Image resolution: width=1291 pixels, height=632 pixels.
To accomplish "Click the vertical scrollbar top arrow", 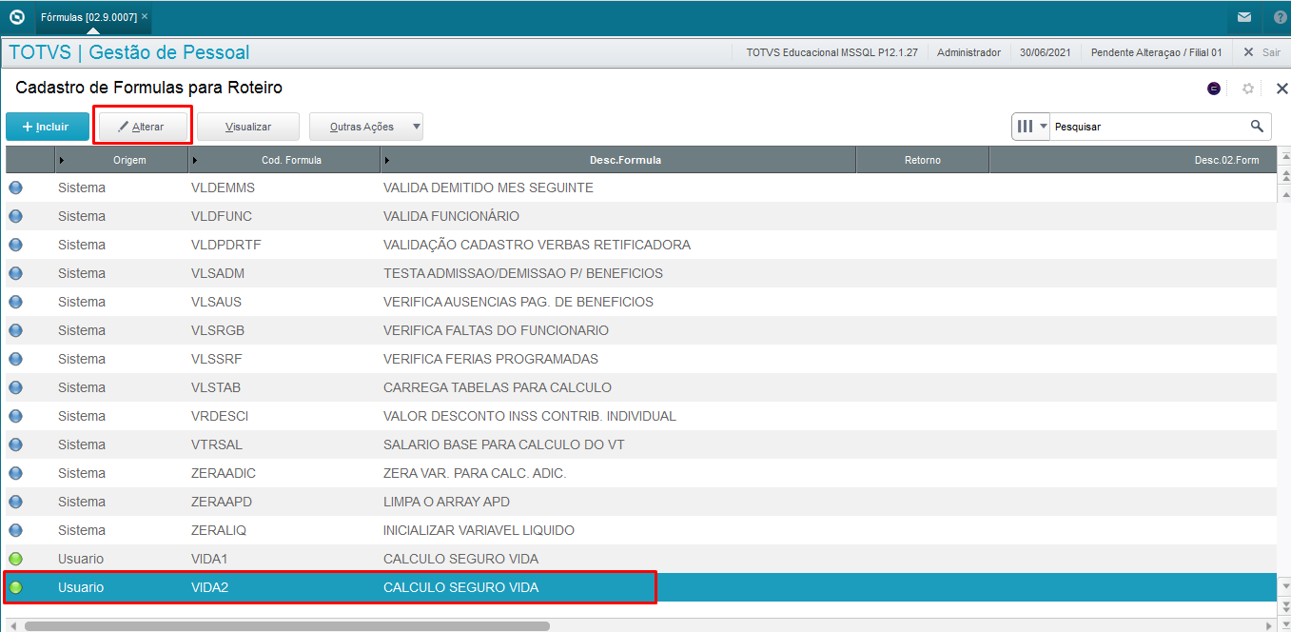I will pyautogui.click(x=1284, y=156).
